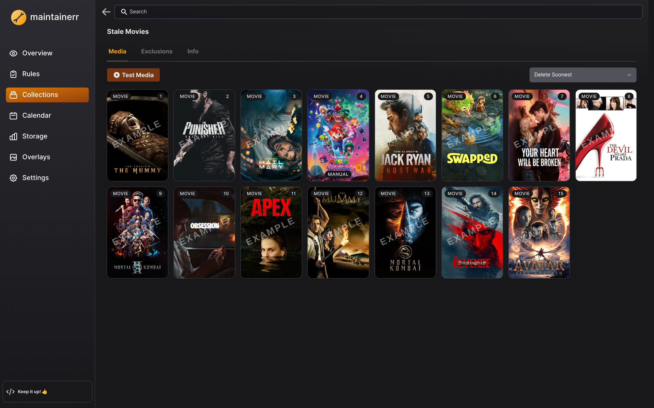654x408 pixels.
Task: Open the Super Mario Galaxy poster
Action: coord(338,135)
